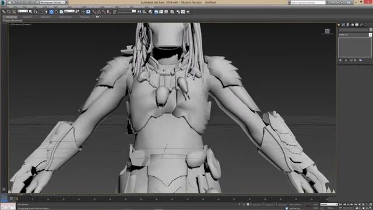The height and width of the screenshot is (210, 373).
Task: Open the selection filter dropdown
Action: pos(23,11)
